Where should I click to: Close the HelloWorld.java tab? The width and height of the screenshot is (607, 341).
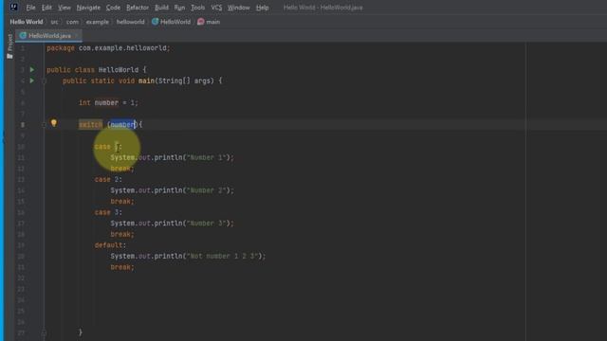(77, 36)
